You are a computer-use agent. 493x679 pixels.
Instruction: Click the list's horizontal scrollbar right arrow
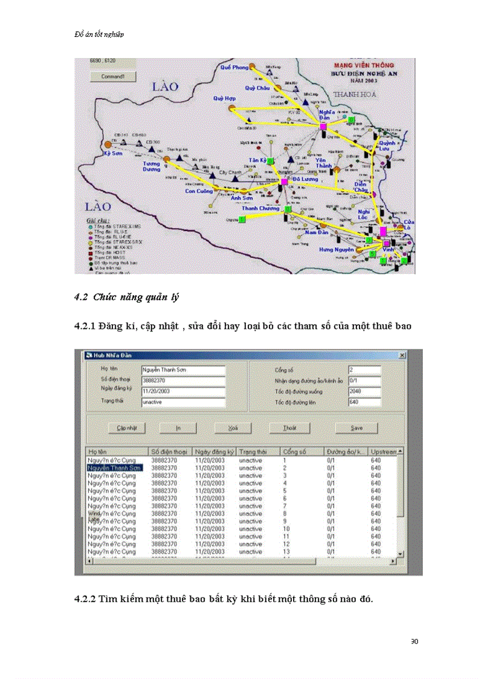pos(393,560)
